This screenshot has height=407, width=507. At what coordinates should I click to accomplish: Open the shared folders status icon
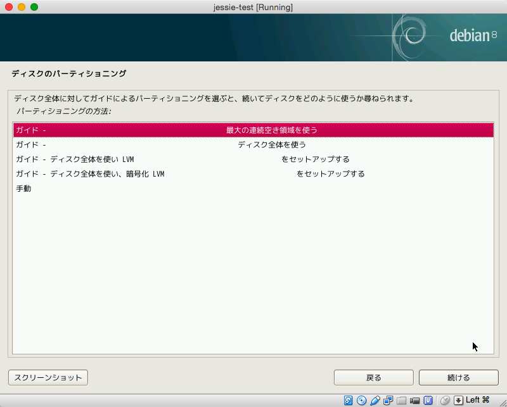pos(401,401)
